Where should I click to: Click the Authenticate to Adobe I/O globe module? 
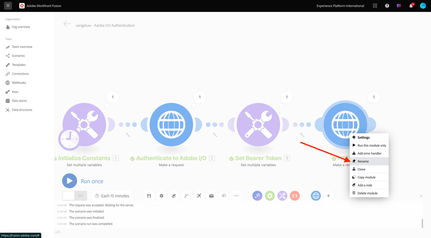point(171,124)
